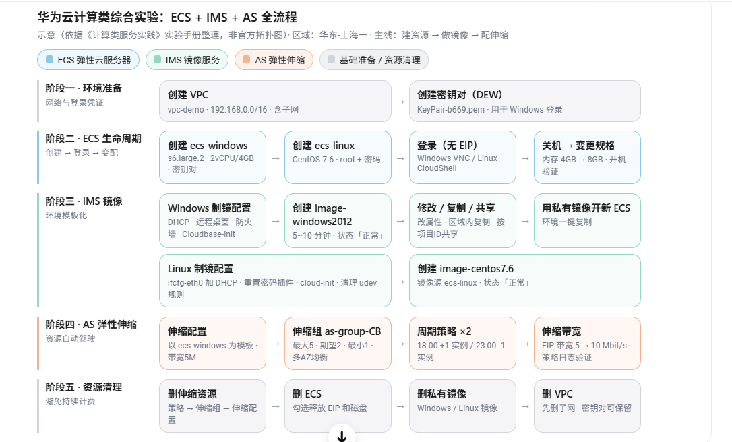Click the 策略 → 伸缩组 → 伸缩配置 text
Screen dimensions: 732x442
coord(212,414)
